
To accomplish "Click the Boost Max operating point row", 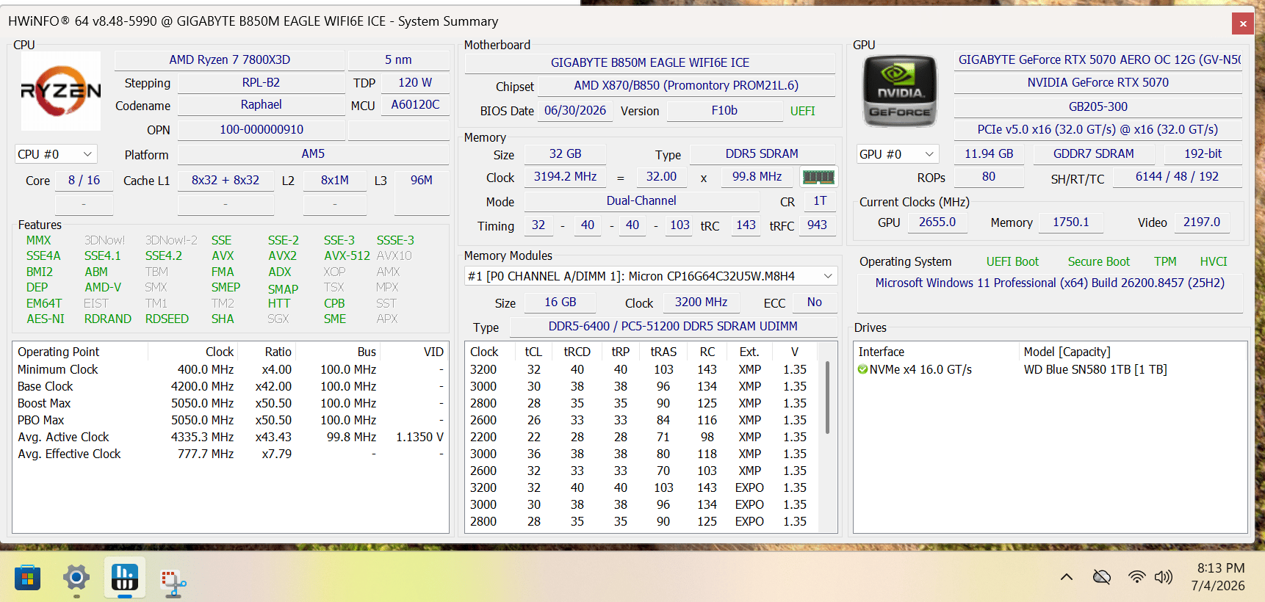I will pos(231,403).
